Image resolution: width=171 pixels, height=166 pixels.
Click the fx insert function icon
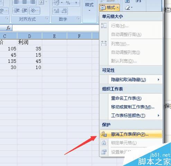8,28
